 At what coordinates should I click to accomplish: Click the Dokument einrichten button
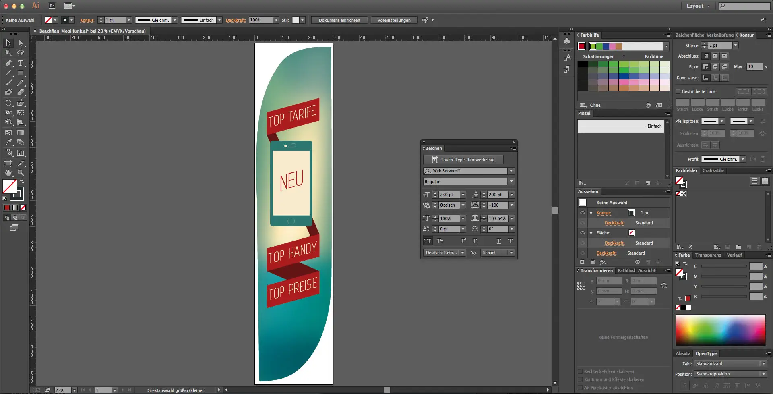[x=339, y=20]
